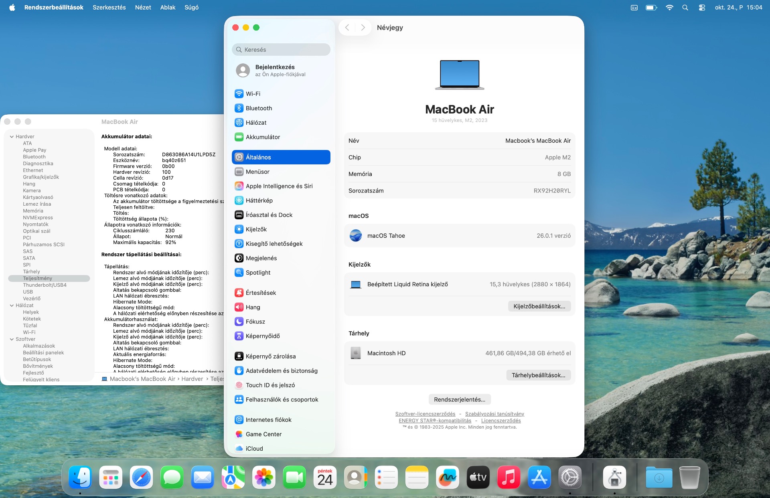Collapse the Hálózat tree section
Viewport: 770px width, 498px height.
tap(12, 306)
